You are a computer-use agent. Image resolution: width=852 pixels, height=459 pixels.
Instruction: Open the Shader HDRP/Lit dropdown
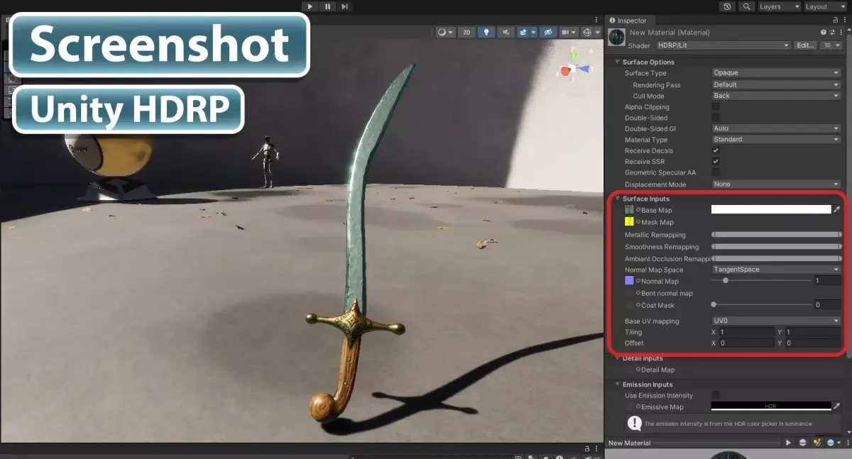(x=723, y=45)
